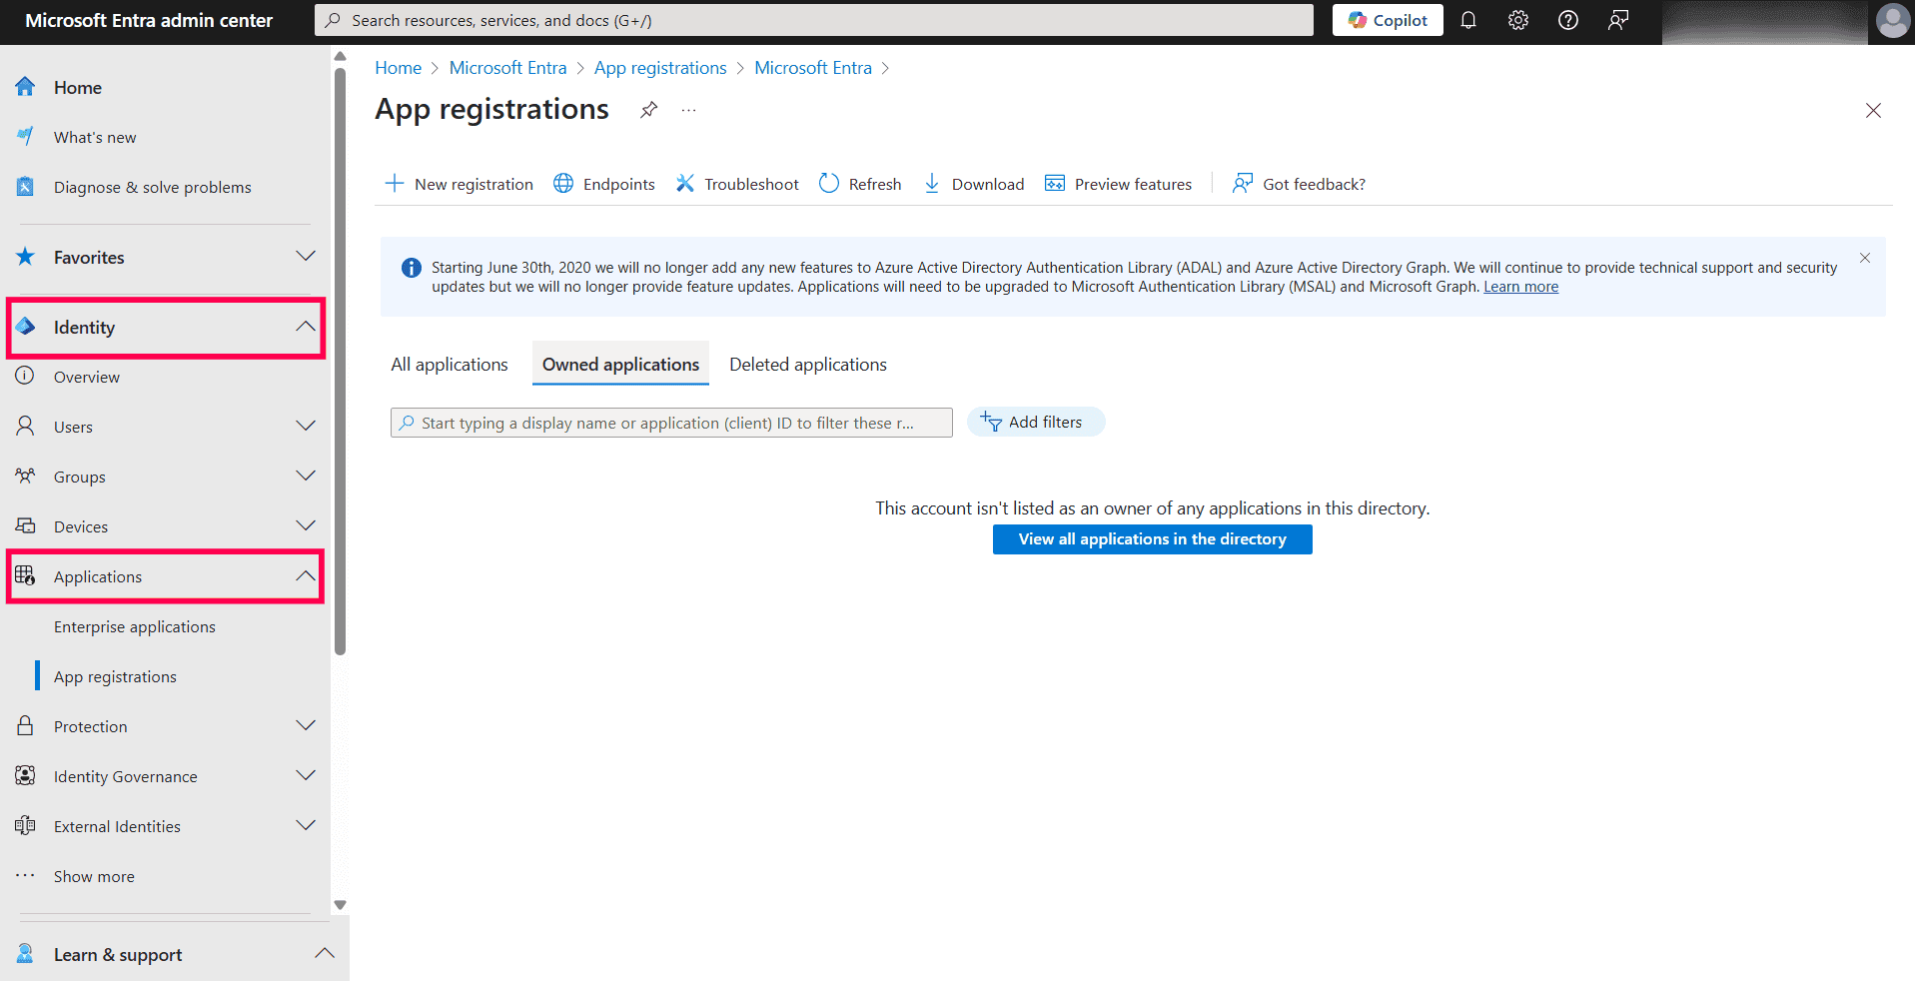This screenshot has height=981, width=1915.
Task: Click the Devices icon in sidebar
Action: tap(25, 526)
